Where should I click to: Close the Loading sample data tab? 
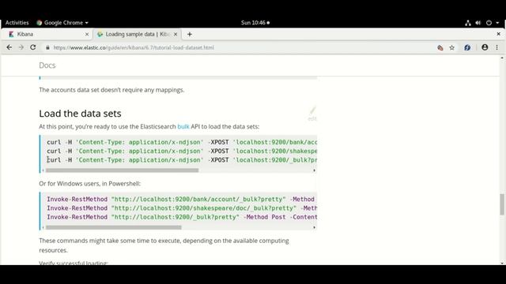(x=176, y=34)
